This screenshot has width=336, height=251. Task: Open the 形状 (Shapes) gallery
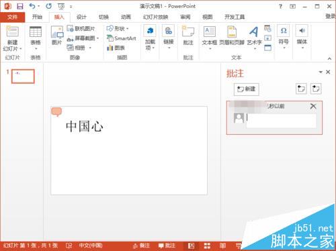click(x=118, y=29)
